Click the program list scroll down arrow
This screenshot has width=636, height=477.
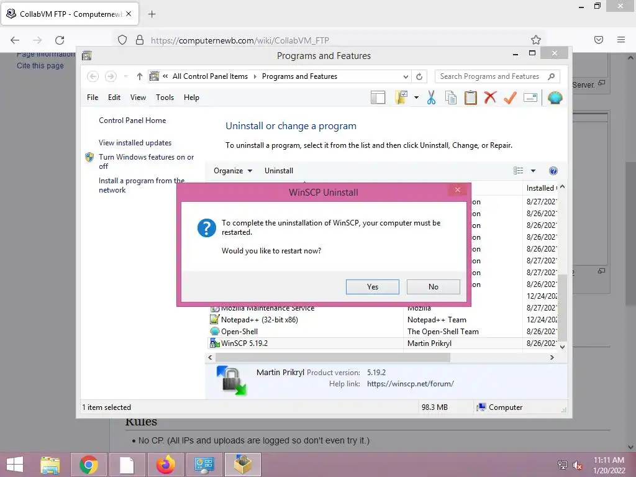[562, 347]
